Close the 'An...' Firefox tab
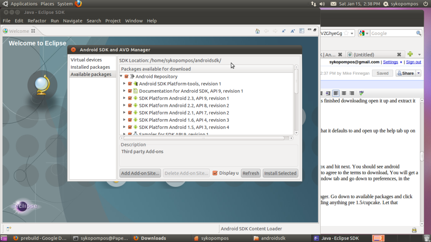 340,54
